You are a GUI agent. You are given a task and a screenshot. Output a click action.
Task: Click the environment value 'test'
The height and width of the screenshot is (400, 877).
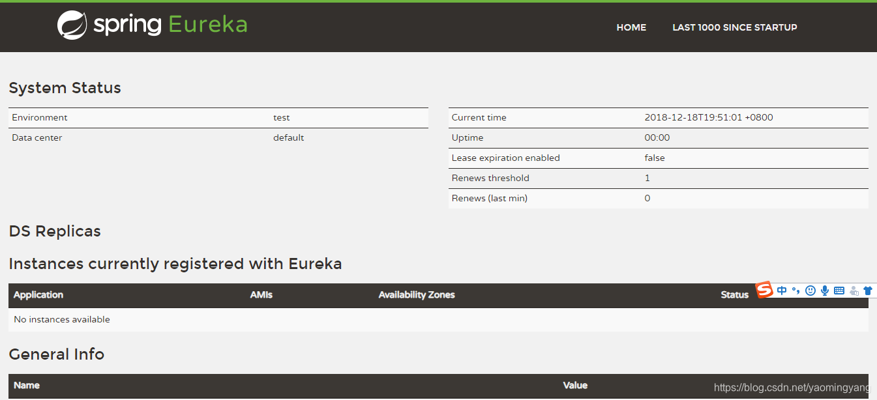[282, 117]
